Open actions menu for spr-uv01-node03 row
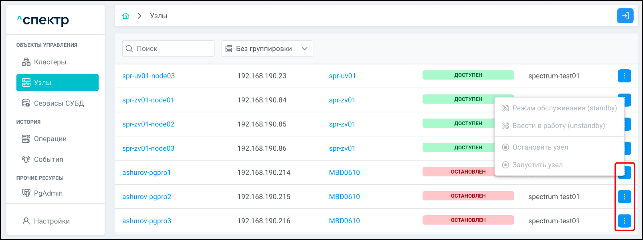 (x=624, y=76)
